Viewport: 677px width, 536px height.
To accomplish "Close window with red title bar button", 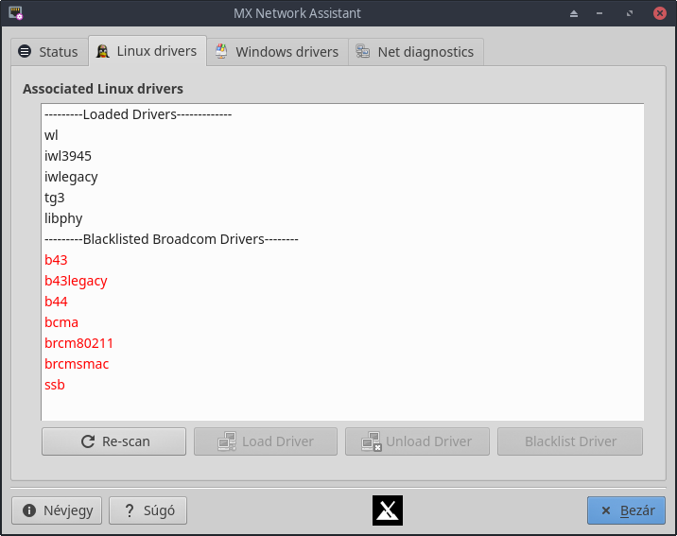I will pyautogui.click(x=660, y=13).
